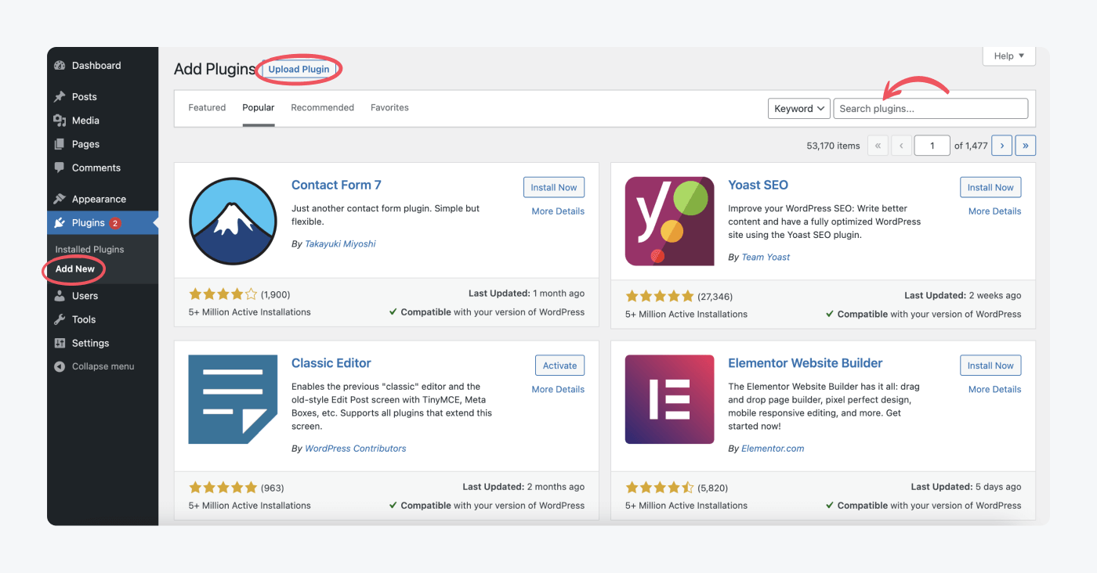This screenshot has width=1097, height=573.
Task: View Comments via the speech bubble icon
Action: click(x=61, y=168)
